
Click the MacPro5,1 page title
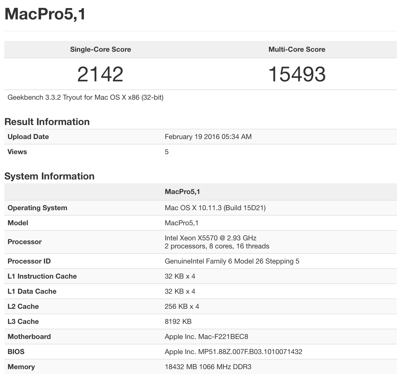click(x=45, y=14)
